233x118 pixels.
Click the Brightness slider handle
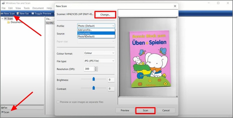(93, 79)
